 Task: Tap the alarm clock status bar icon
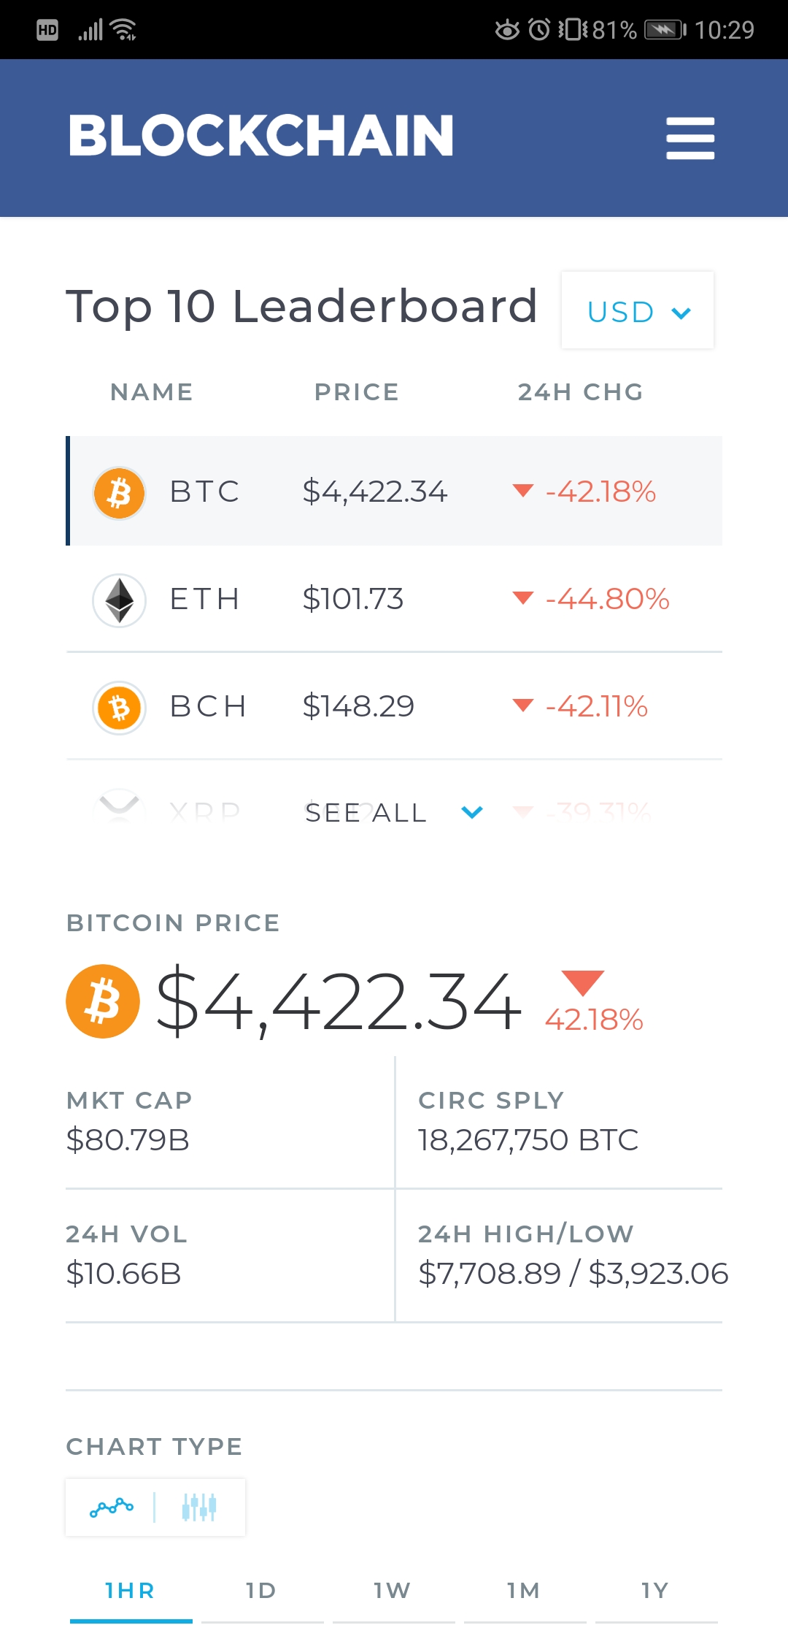pyautogui.click(x=539, y=30)
